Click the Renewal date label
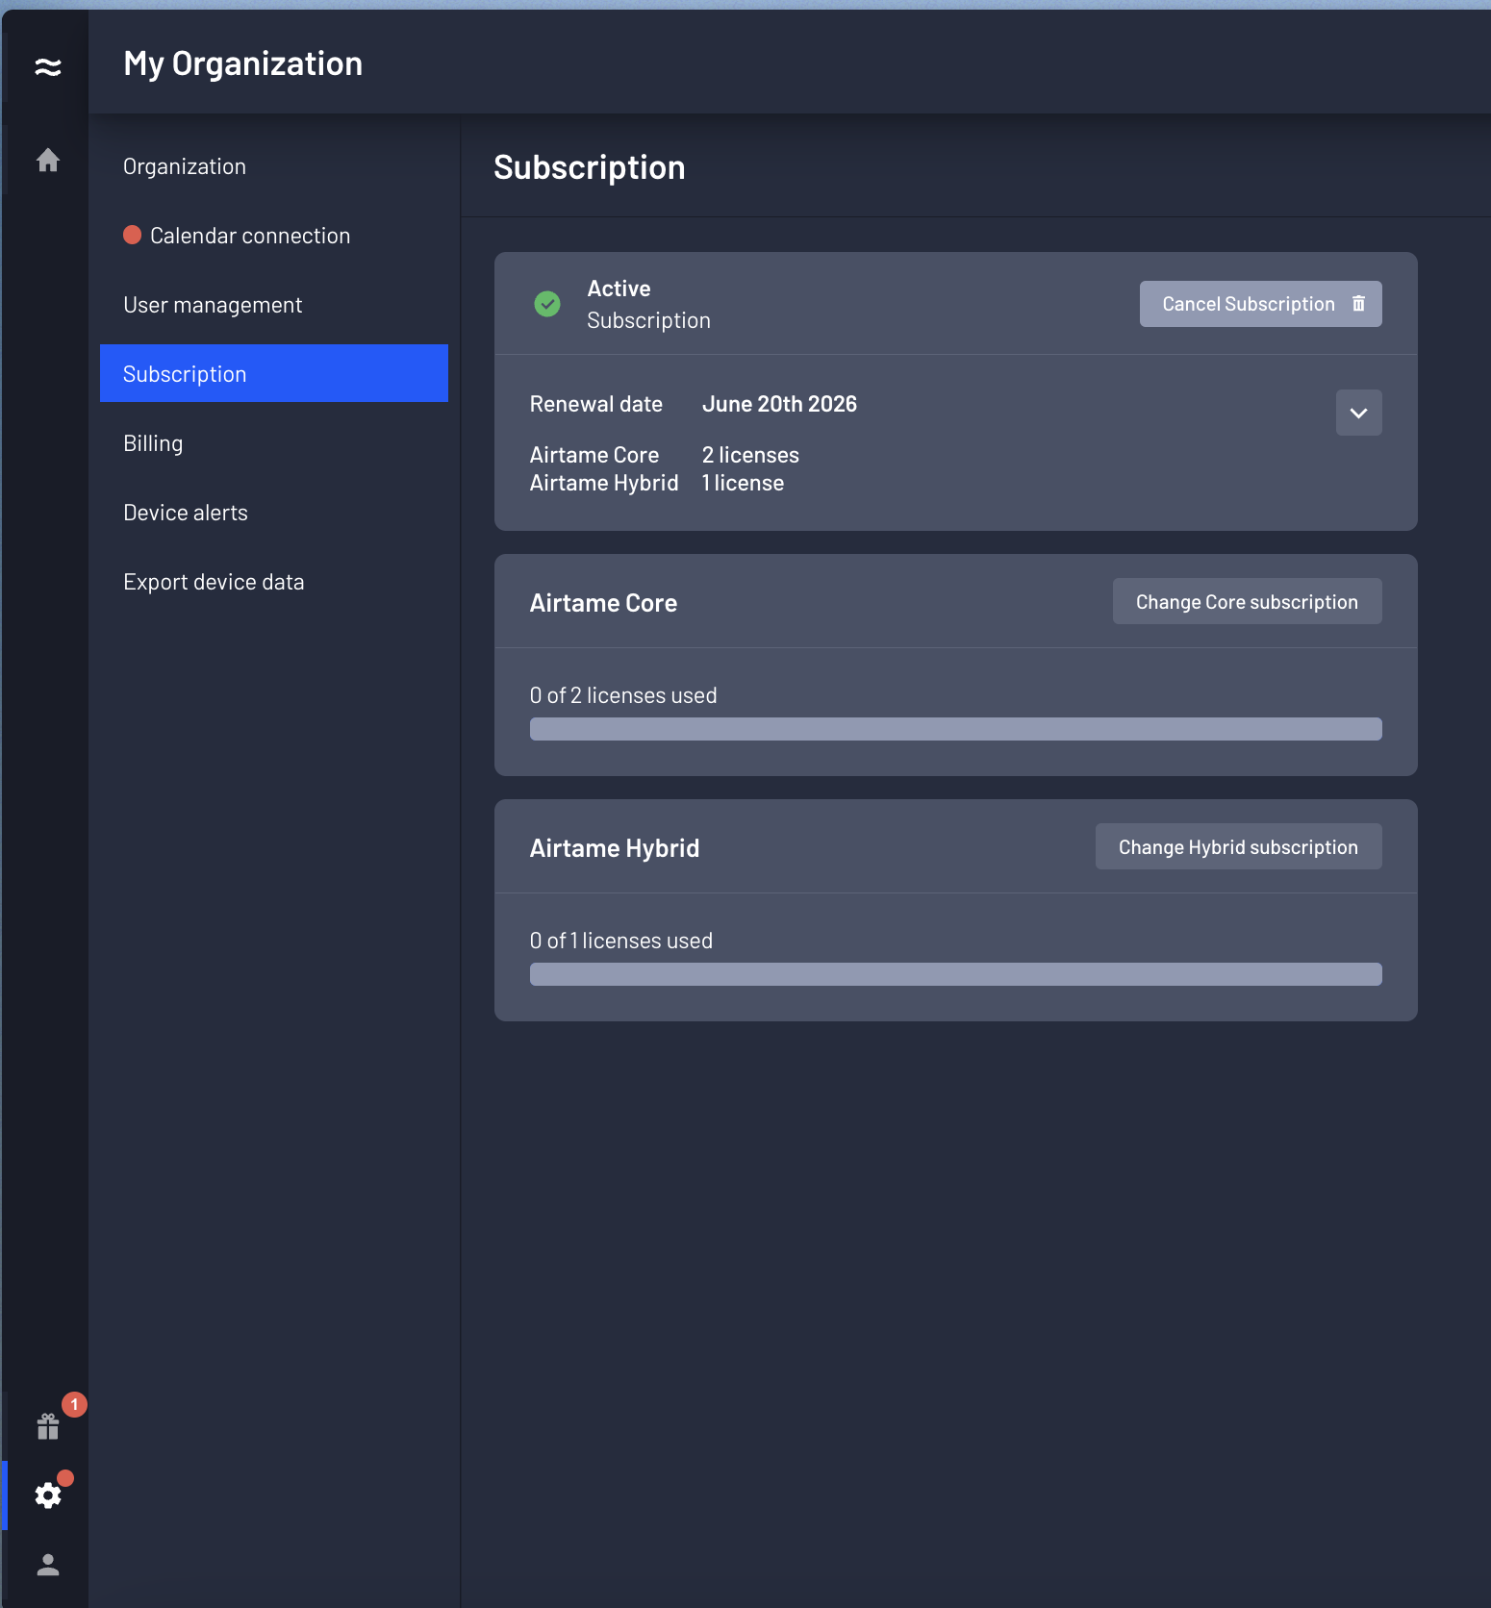 pos(596,404)
